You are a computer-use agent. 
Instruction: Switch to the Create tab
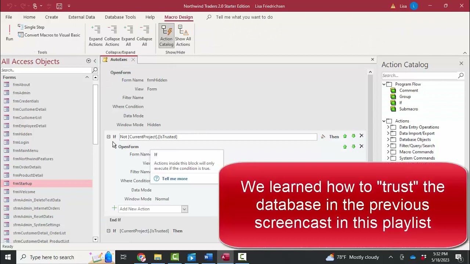click(x=51, y=17)
